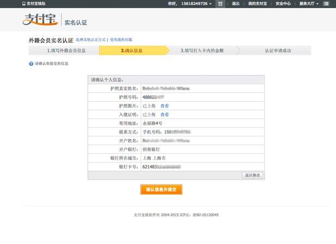Open the 支付宝钱包 link

tap(36, 4)
